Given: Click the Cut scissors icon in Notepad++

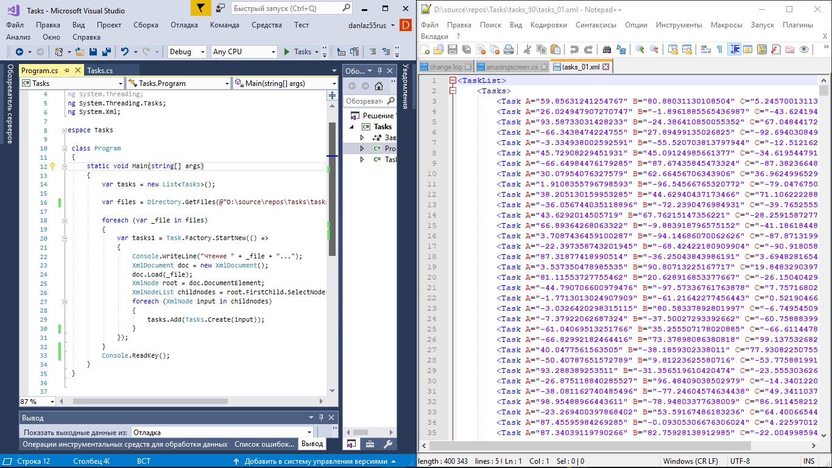Looking at the screenshot, I should 527,50.
